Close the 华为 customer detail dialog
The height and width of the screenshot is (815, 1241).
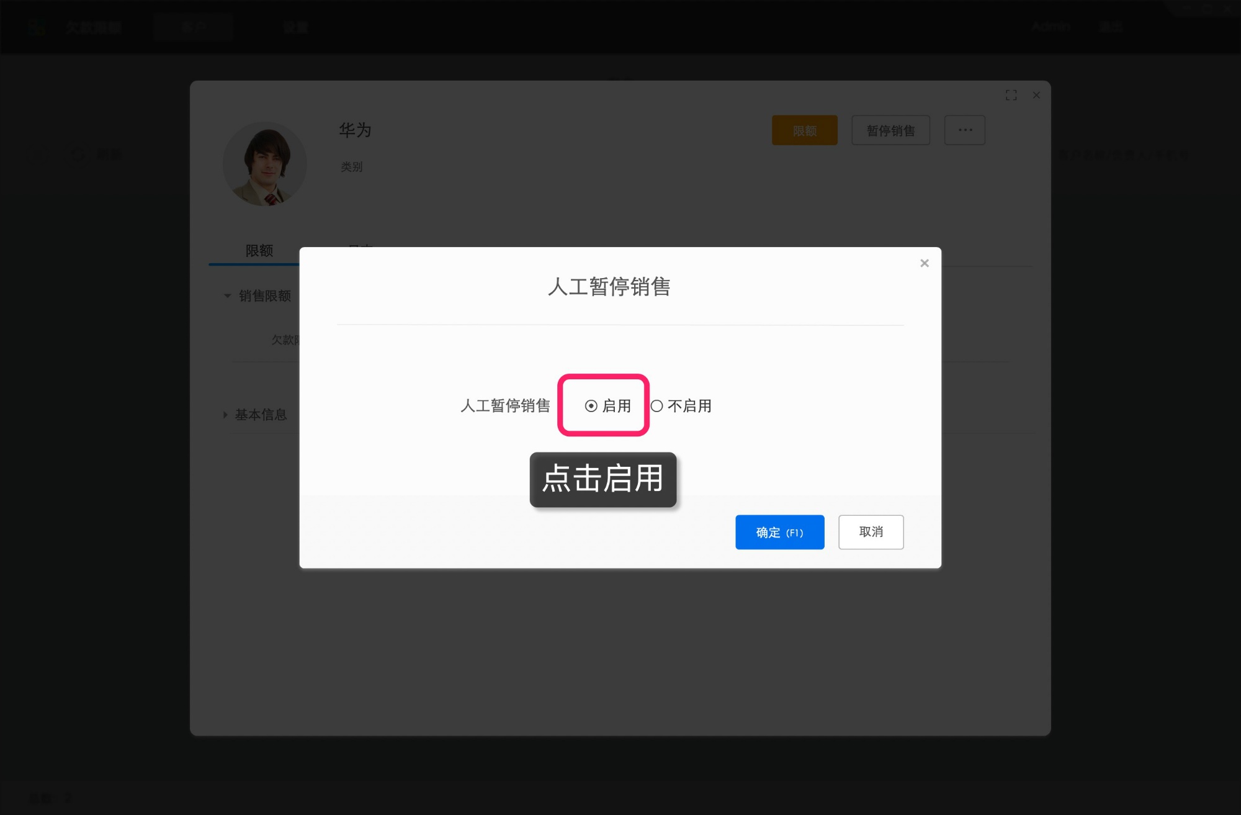pos(1036,95)
